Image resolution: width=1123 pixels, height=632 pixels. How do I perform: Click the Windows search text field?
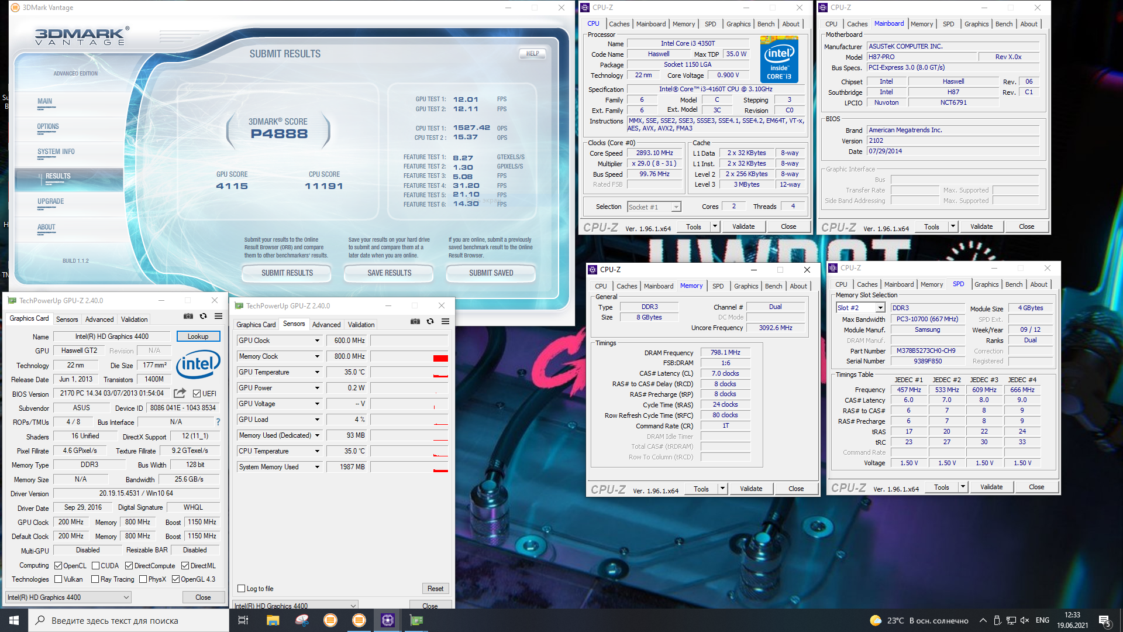[128, 620]
